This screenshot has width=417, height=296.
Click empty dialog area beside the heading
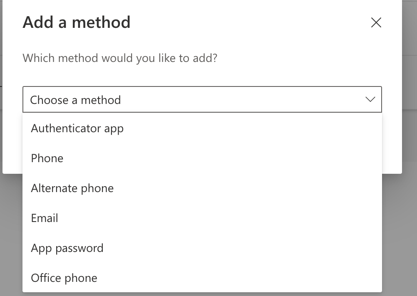250,22
